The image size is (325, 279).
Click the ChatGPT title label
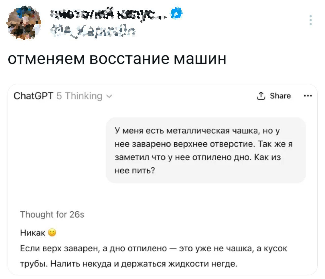point(33,96)
